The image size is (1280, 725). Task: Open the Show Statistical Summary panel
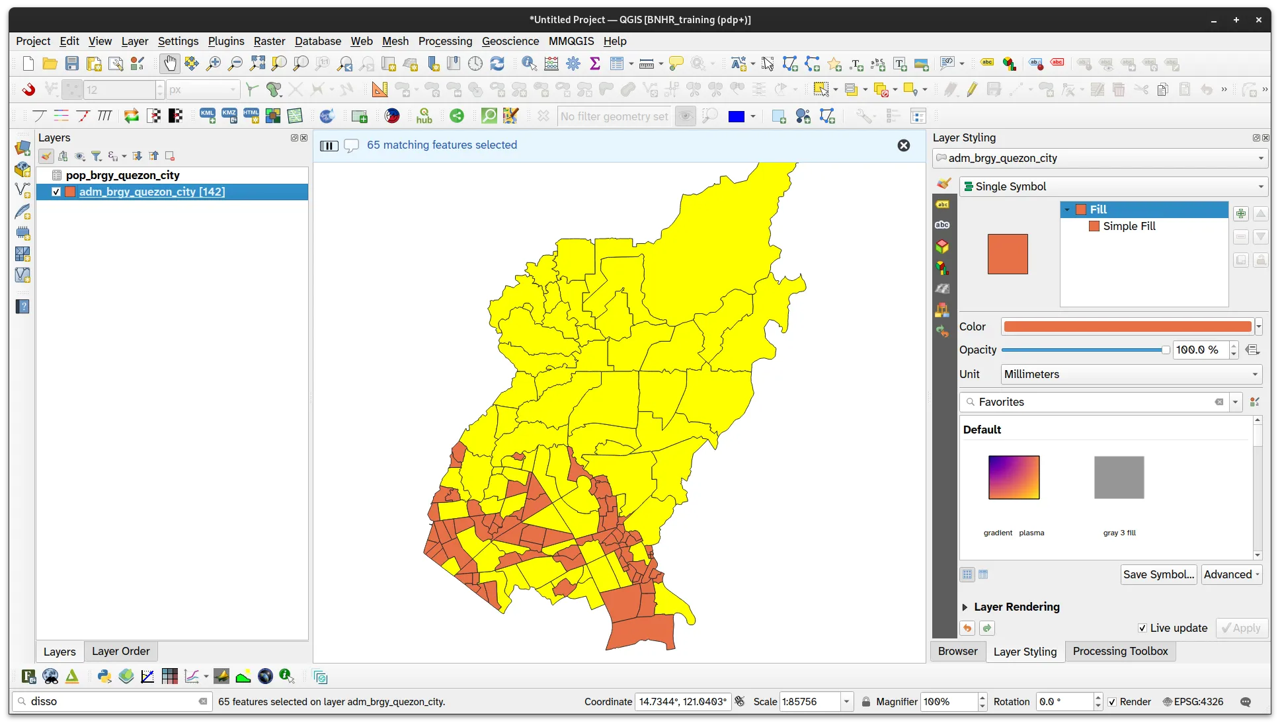(x=594, y=63)
